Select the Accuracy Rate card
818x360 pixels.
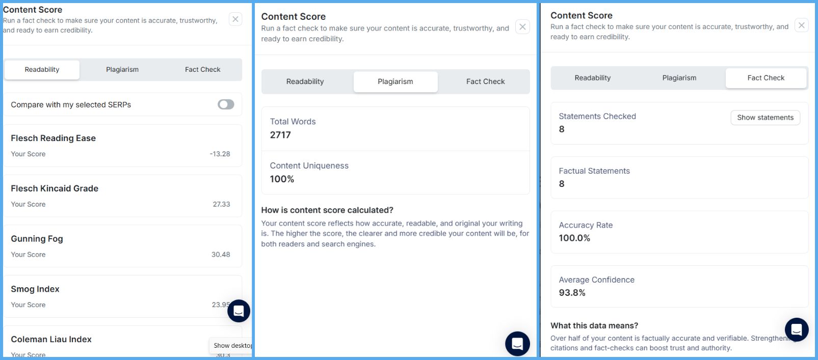pyautogui.click(x=679, y=232)
